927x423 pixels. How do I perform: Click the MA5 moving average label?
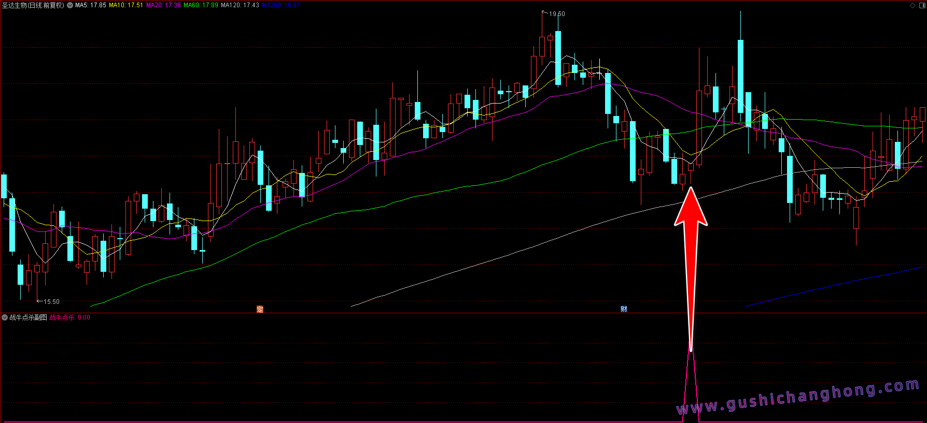coord(91,5)
